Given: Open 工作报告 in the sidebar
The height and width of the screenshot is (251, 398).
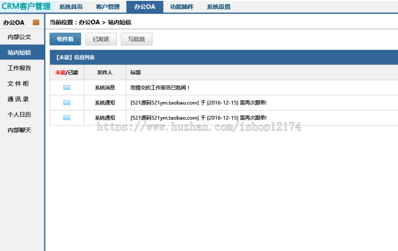Looking at the screenshot, I should pos(19,68).
